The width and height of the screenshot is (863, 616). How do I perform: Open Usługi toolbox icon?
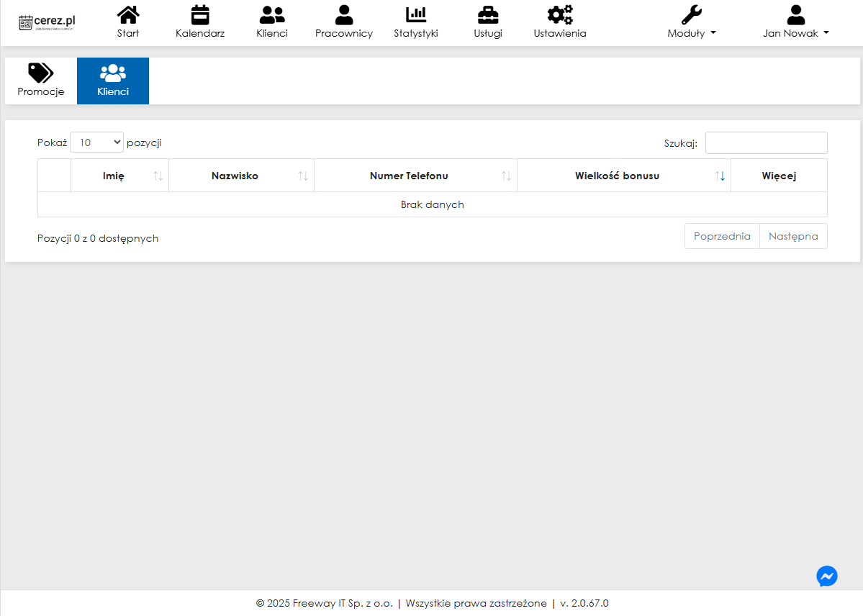(x=488, y=15)
